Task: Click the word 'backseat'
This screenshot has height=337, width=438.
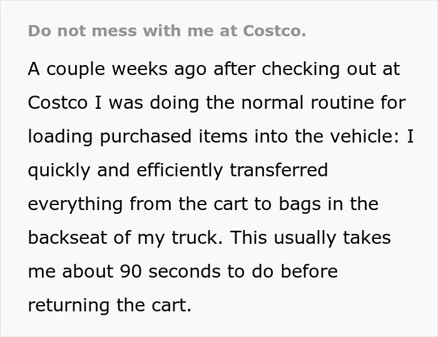Action: point(68,238)
